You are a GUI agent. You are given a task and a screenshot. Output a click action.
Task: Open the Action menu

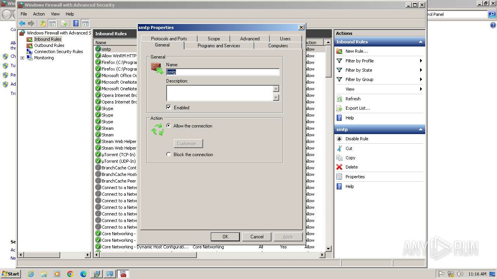[39, 14]
